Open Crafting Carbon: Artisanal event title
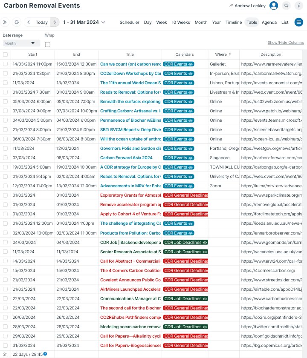Image resolution: width=307 pixels, height=358 pixels. 130,111
